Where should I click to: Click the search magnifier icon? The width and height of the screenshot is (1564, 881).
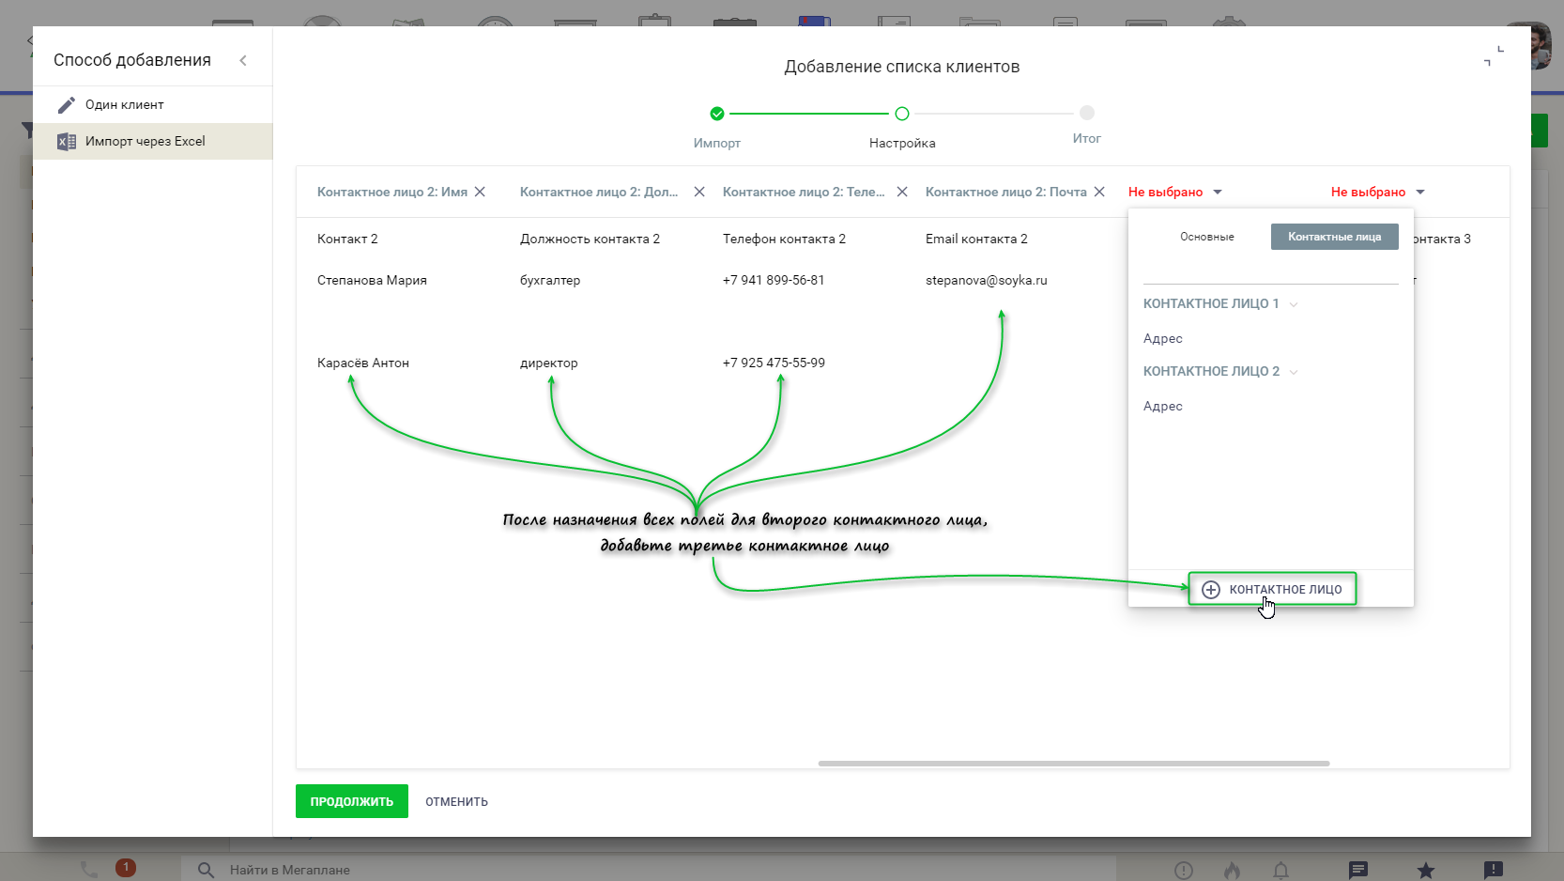pyautogui.click(x=206, y=870)
